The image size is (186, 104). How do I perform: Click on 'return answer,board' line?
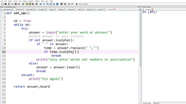[32, 87]
